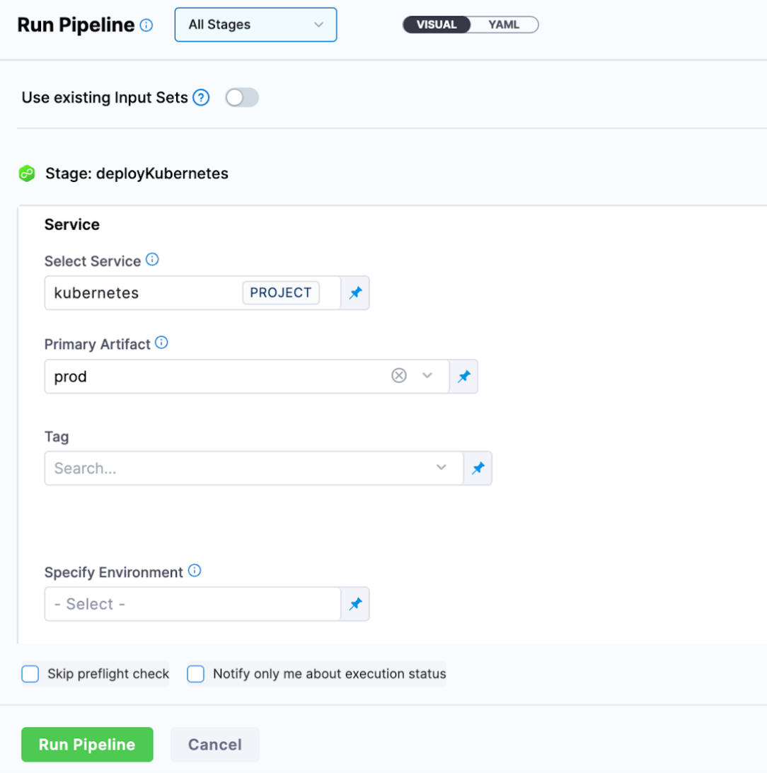
Task: Check the Skip preflight check box
Action: click(x=30, y=674)
